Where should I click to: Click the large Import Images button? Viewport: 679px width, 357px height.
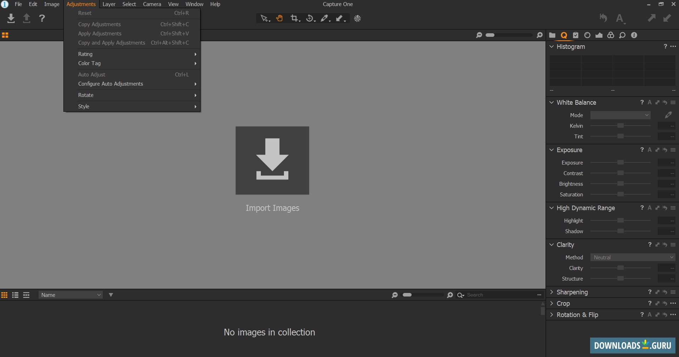pos(272,160)
